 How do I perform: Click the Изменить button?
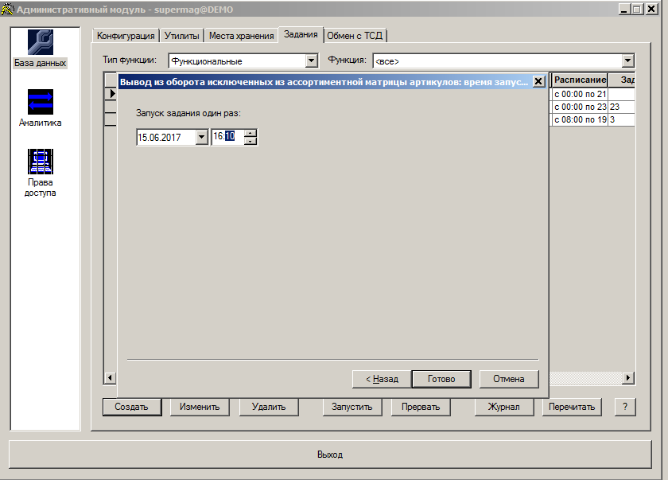[x=200, y=407]
